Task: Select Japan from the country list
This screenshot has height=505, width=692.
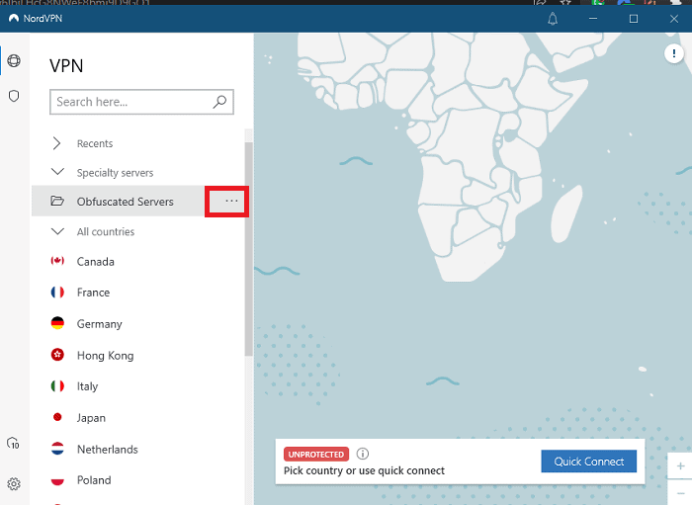Action: click(91, 418)
